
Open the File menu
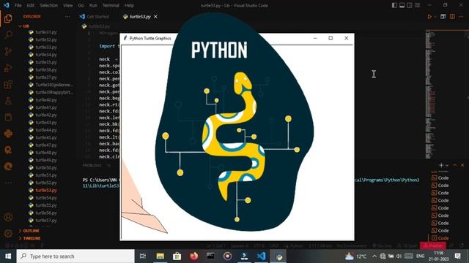[18, 5]
